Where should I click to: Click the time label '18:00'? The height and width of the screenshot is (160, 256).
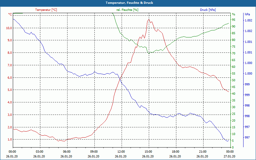175,152
